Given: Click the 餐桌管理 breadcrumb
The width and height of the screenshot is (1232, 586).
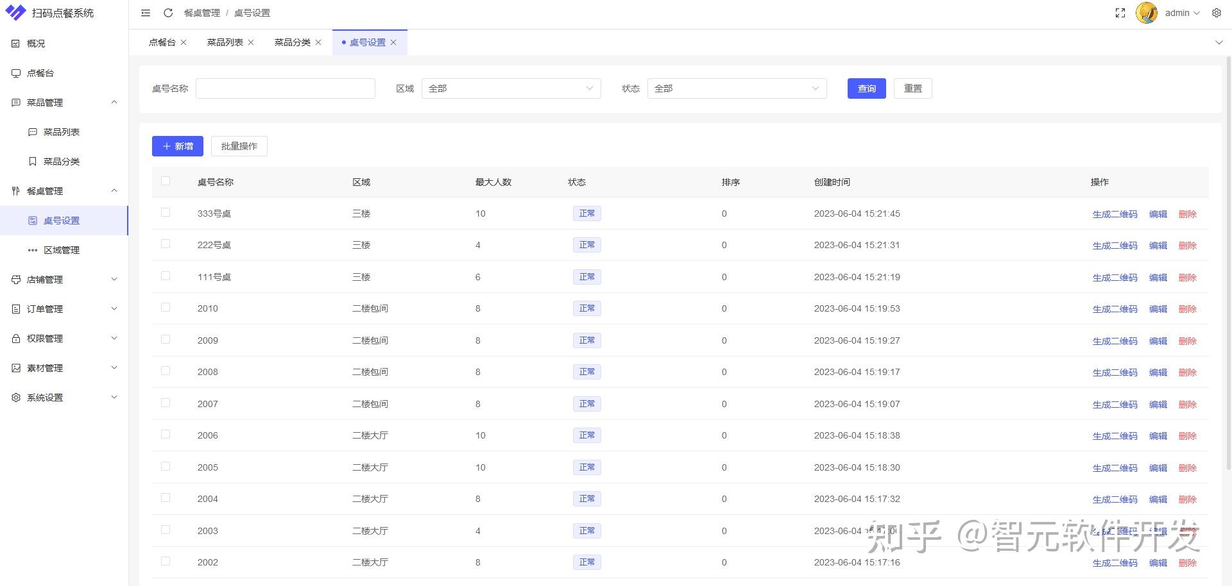Looking at the screenshot, I should point(202,13).
